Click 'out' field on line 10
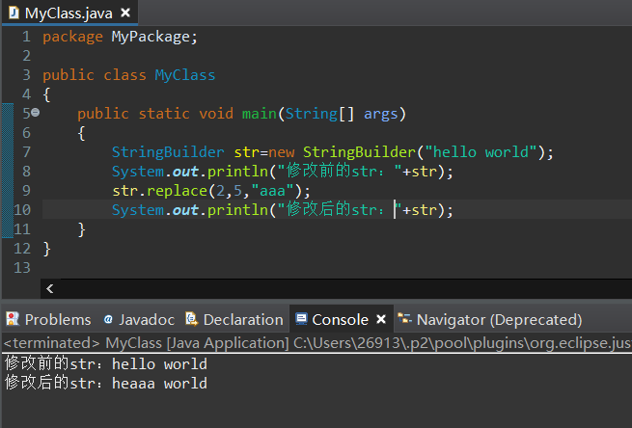632x428 pixels. (185, 210)
